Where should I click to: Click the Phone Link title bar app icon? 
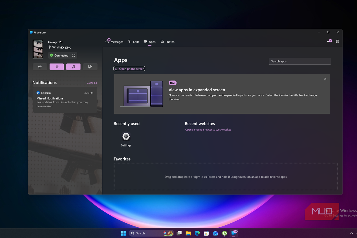(31, 32)
